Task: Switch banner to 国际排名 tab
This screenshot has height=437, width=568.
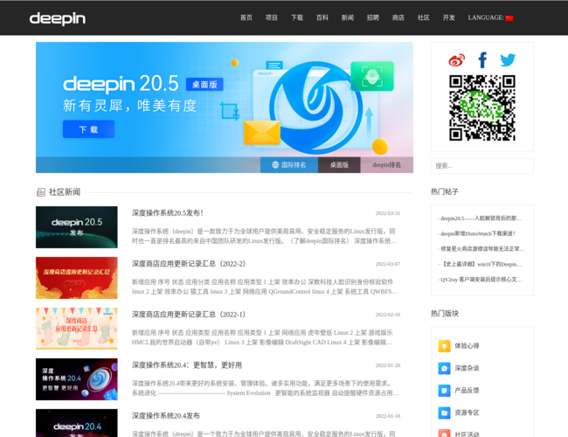Action: [289, 165]
